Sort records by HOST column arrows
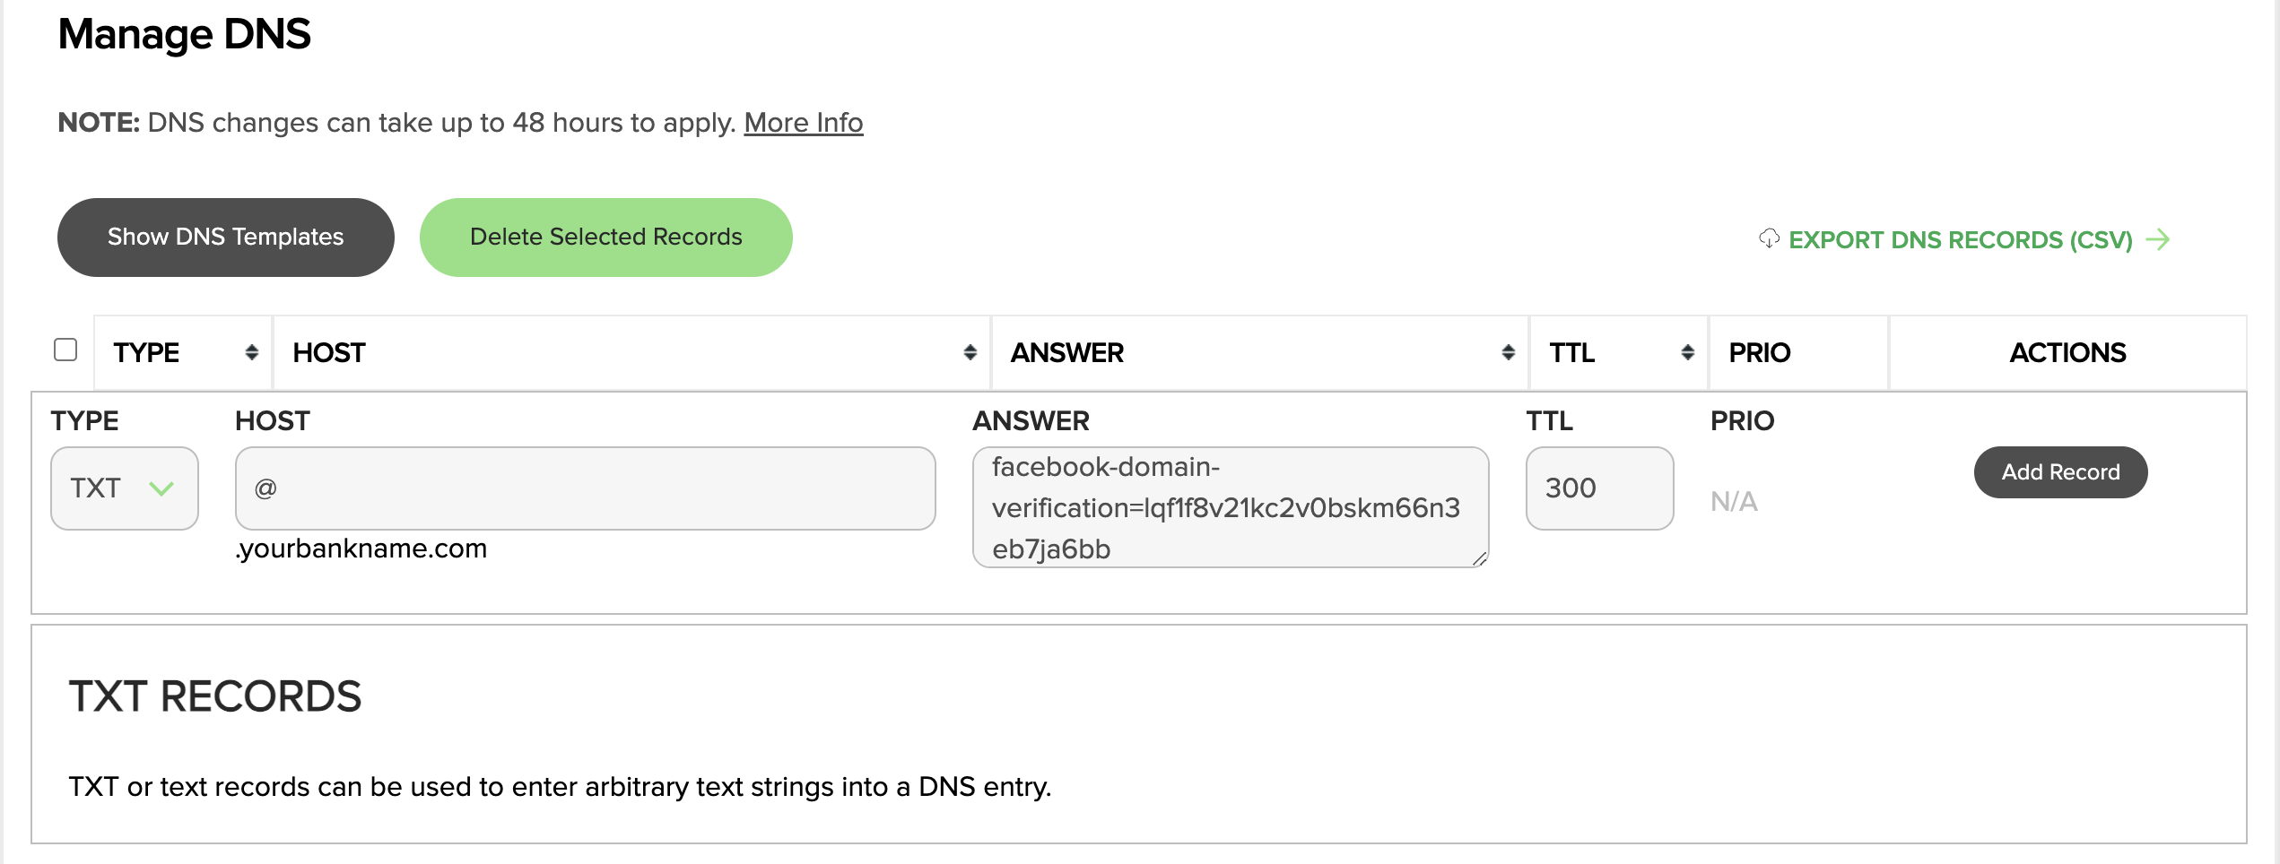 tap(970, 353)
